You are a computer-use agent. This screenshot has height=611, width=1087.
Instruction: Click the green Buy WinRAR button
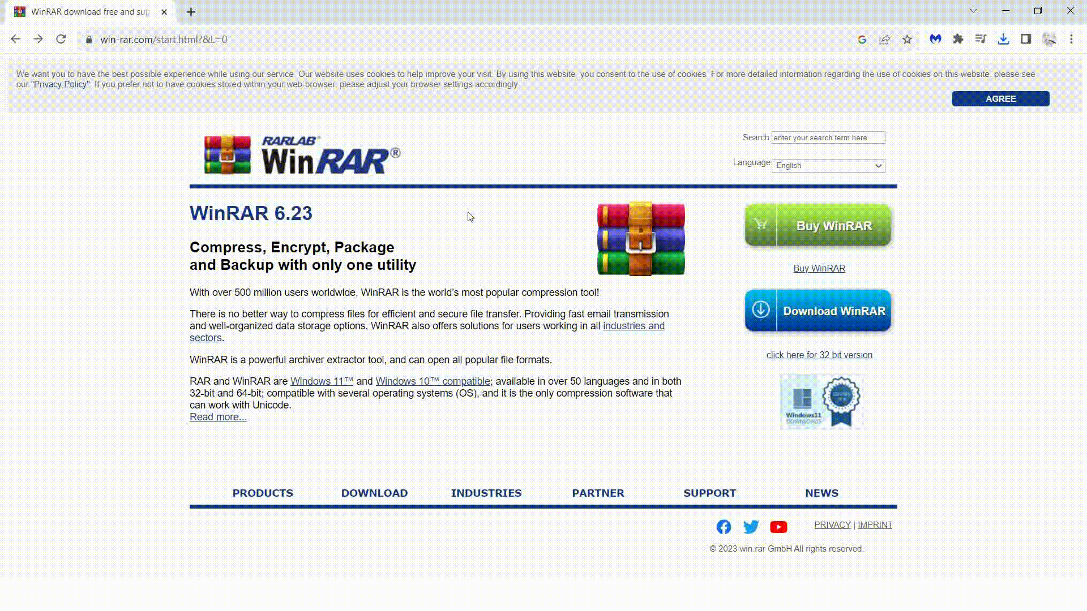(818, 225)
